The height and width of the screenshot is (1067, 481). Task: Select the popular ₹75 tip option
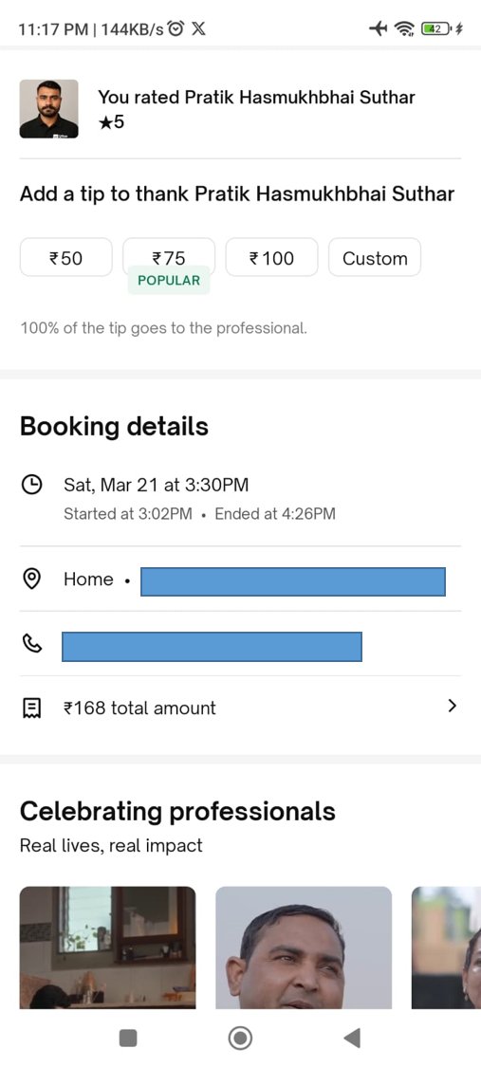pyautogui.click(x=169, y=257)
